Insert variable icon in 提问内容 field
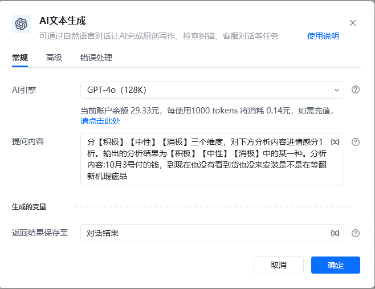 point(335,142)
